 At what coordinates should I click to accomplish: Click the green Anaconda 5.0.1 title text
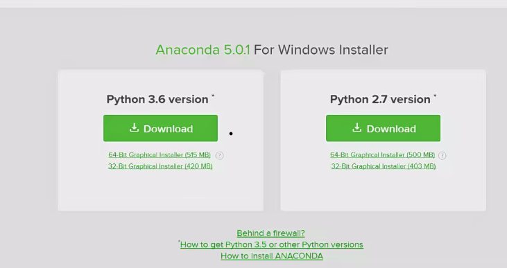203,50
